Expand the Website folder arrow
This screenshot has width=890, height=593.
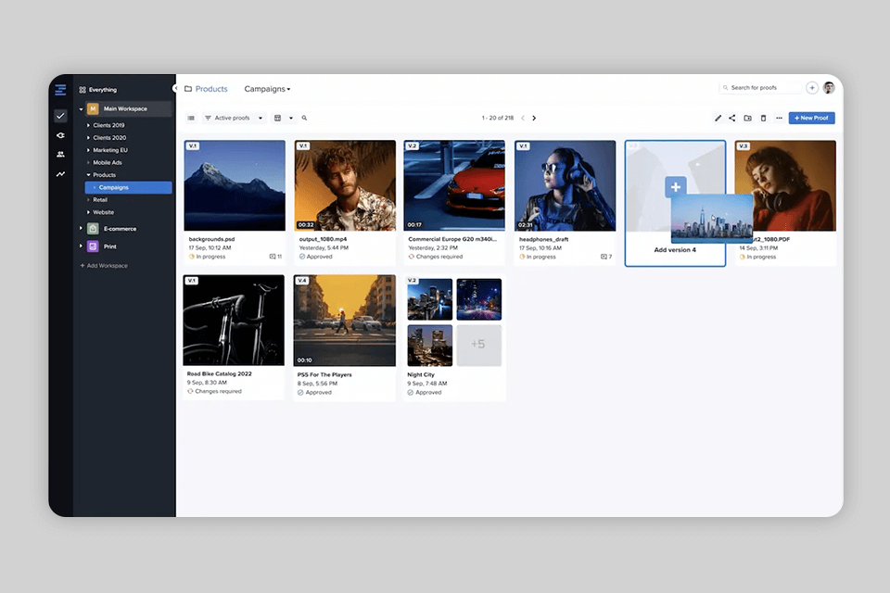click(x=89, y=212)
